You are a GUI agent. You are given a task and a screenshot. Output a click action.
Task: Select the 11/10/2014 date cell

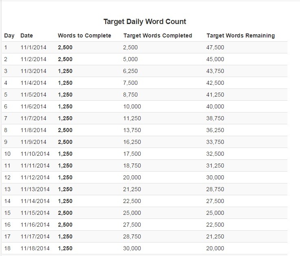click(35, 154)
